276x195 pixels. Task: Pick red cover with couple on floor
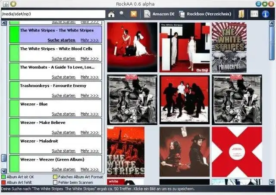tap(132, 47)
